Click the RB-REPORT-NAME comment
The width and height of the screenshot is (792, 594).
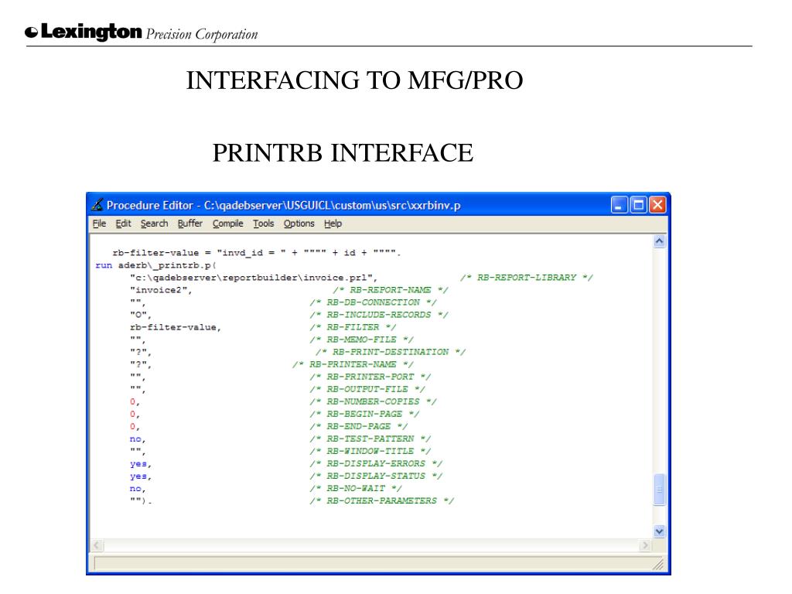390,290
